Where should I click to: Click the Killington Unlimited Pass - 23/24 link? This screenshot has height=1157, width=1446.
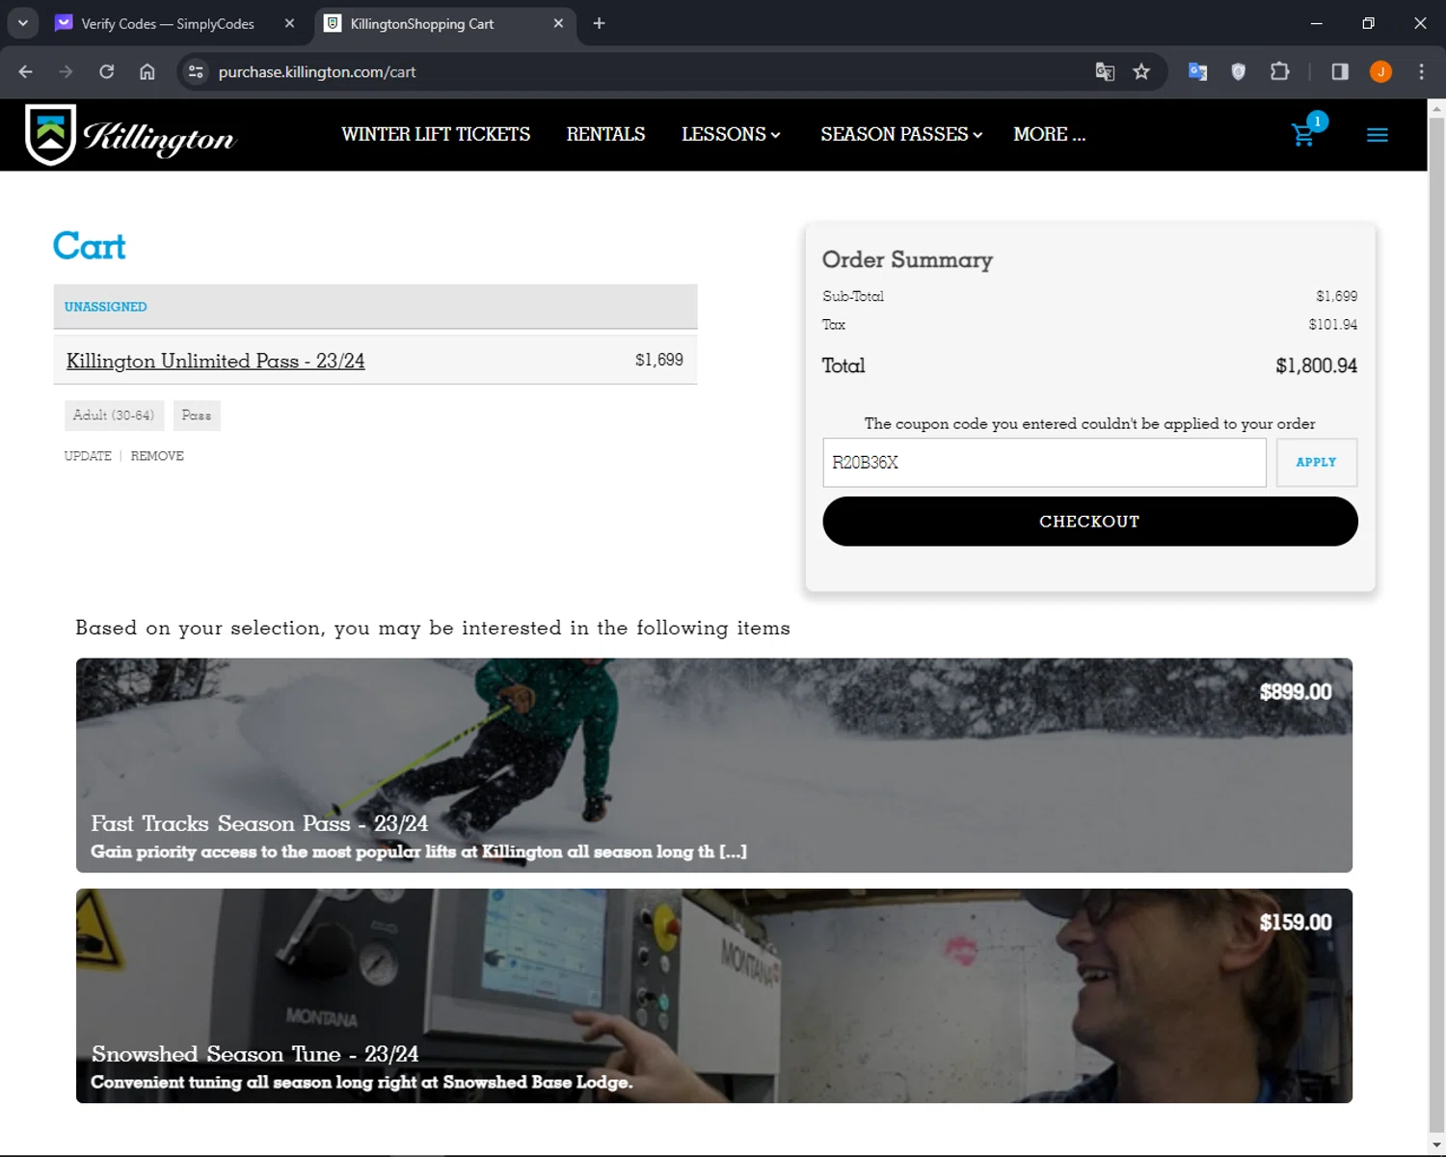[215, 361]
